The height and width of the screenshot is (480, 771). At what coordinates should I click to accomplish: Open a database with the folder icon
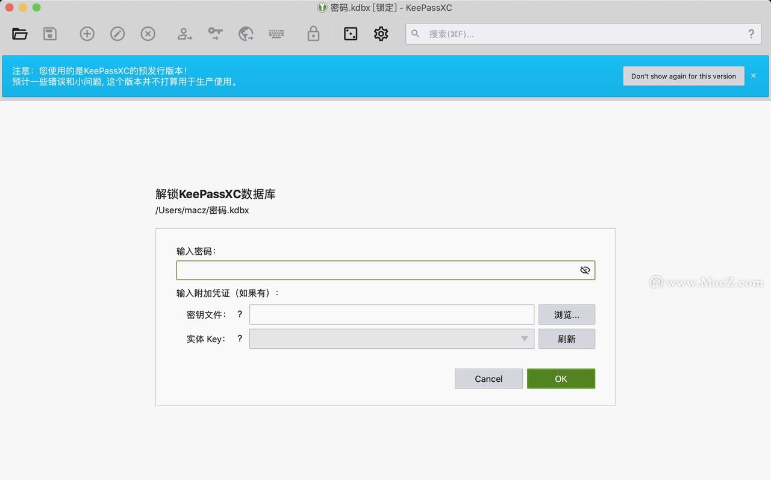click(20, 34)
